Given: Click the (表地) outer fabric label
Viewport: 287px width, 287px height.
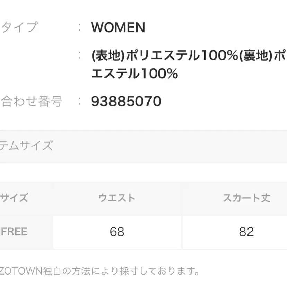Looking at the screenshot, I should click(108, 55).
